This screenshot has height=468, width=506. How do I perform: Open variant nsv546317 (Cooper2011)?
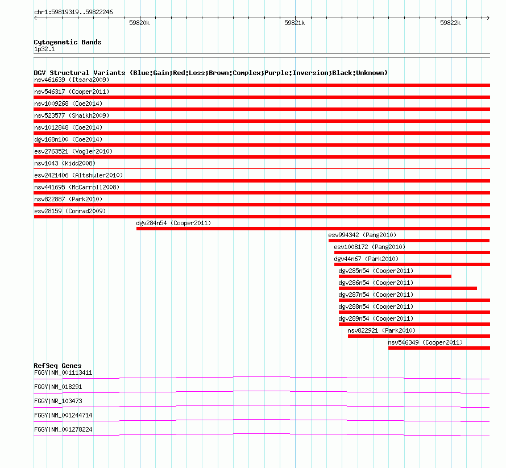pos(72,92)
